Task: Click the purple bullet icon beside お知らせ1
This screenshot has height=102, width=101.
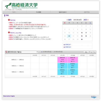Action: tap(64, 45)
